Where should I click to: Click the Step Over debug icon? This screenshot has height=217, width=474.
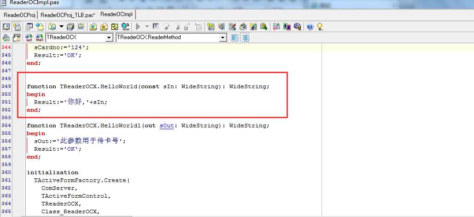pyautogui.click(x=178, y=27)
